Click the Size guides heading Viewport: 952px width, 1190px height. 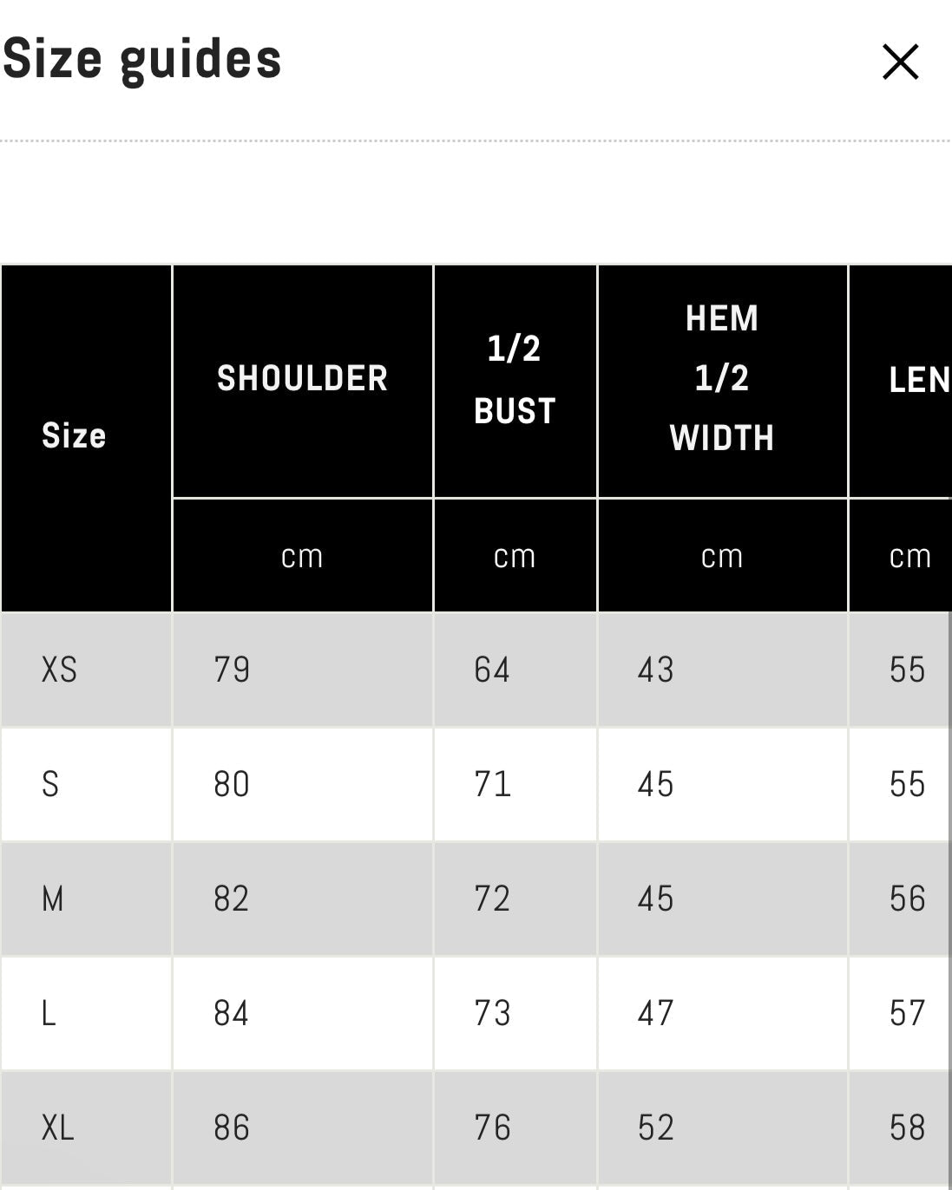(x=142, y=59)
